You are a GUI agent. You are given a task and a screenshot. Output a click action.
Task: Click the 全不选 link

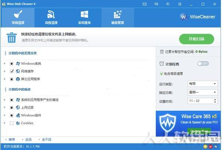pos(46,140)
